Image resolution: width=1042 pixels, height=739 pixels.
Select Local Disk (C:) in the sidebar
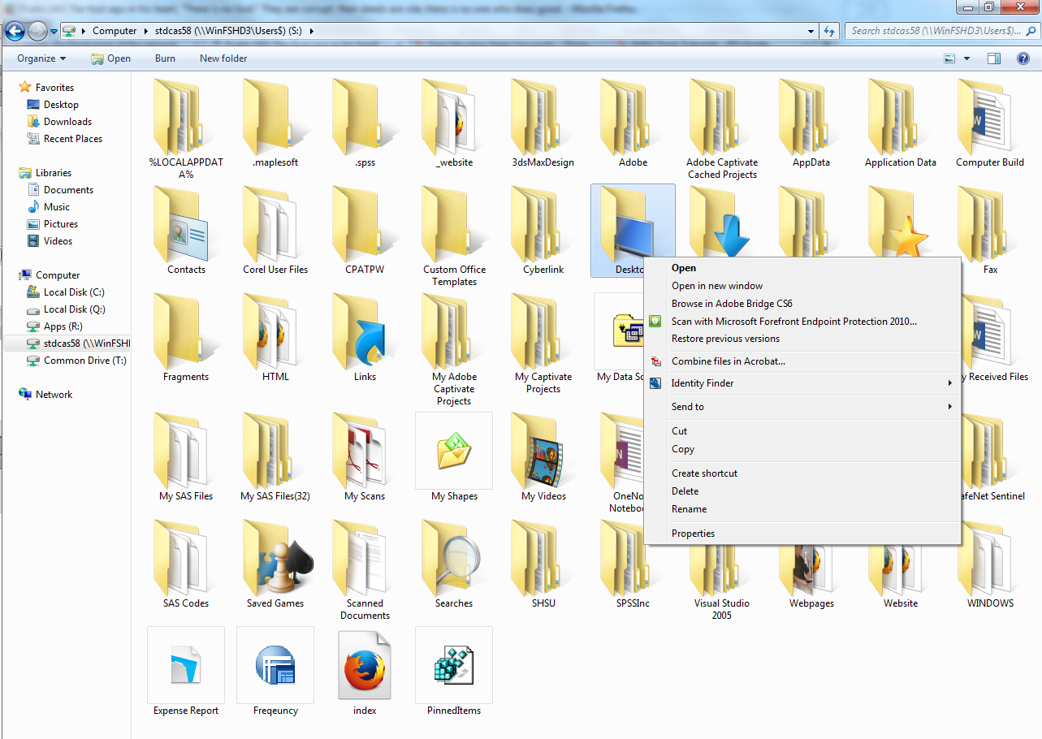tap(76, 292)
